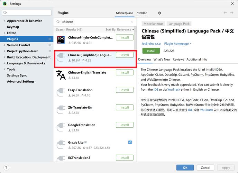Uncheck the Grazie Lite enabled checkbox
This screenshot has height=173, width=238.
[130, 142]
